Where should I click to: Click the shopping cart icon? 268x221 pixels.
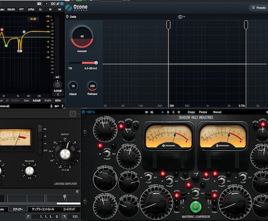[x=77, y=191]
